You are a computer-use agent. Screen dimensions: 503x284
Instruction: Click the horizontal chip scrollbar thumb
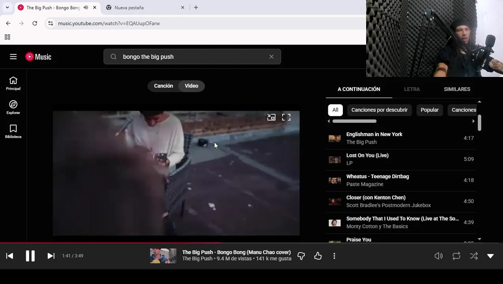[354, 121]
